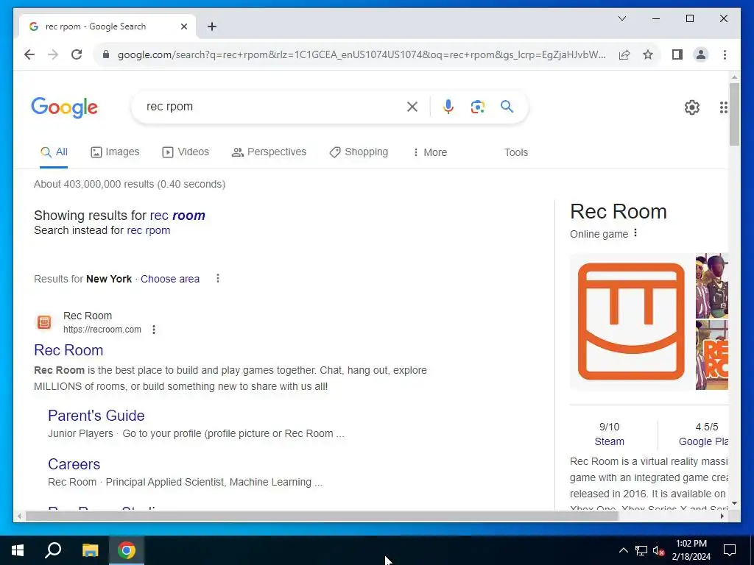Click the scroll down arrow on the vertical scrollbar
The width and height of the screenshot is (754, 565).
click(x=734, y=503)
